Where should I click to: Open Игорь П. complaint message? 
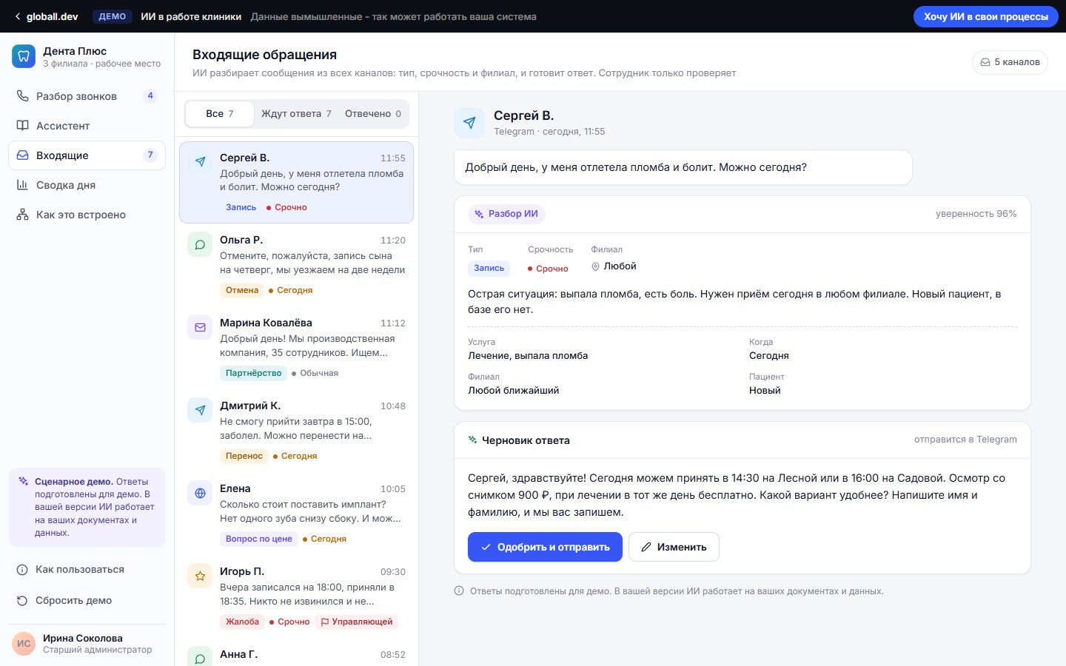[296, 596]
